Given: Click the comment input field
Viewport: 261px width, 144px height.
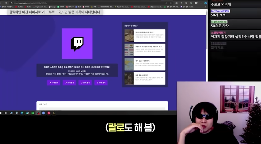Looking at the screenshot, I should (x=102, y=109).
